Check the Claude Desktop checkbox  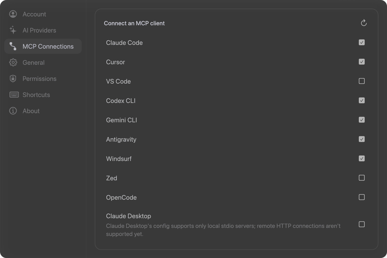point(362,224)
